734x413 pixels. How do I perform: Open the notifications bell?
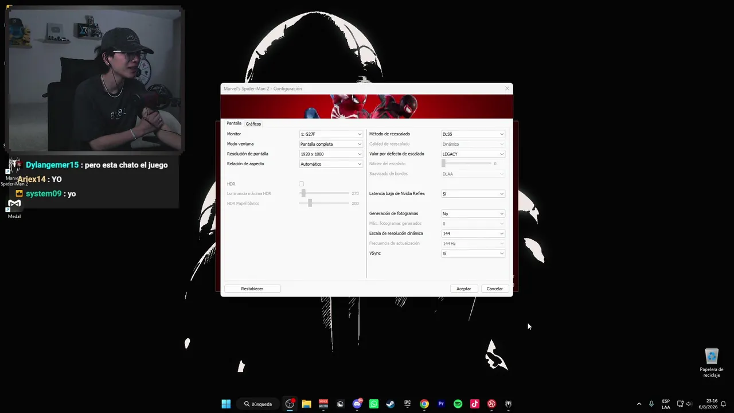click(x=724, y=404)
